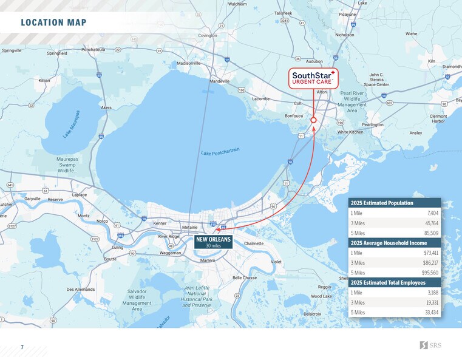The image size is (462, 357).
Task: Select the Chalmette city label
Action: click(x=253, y=243)
